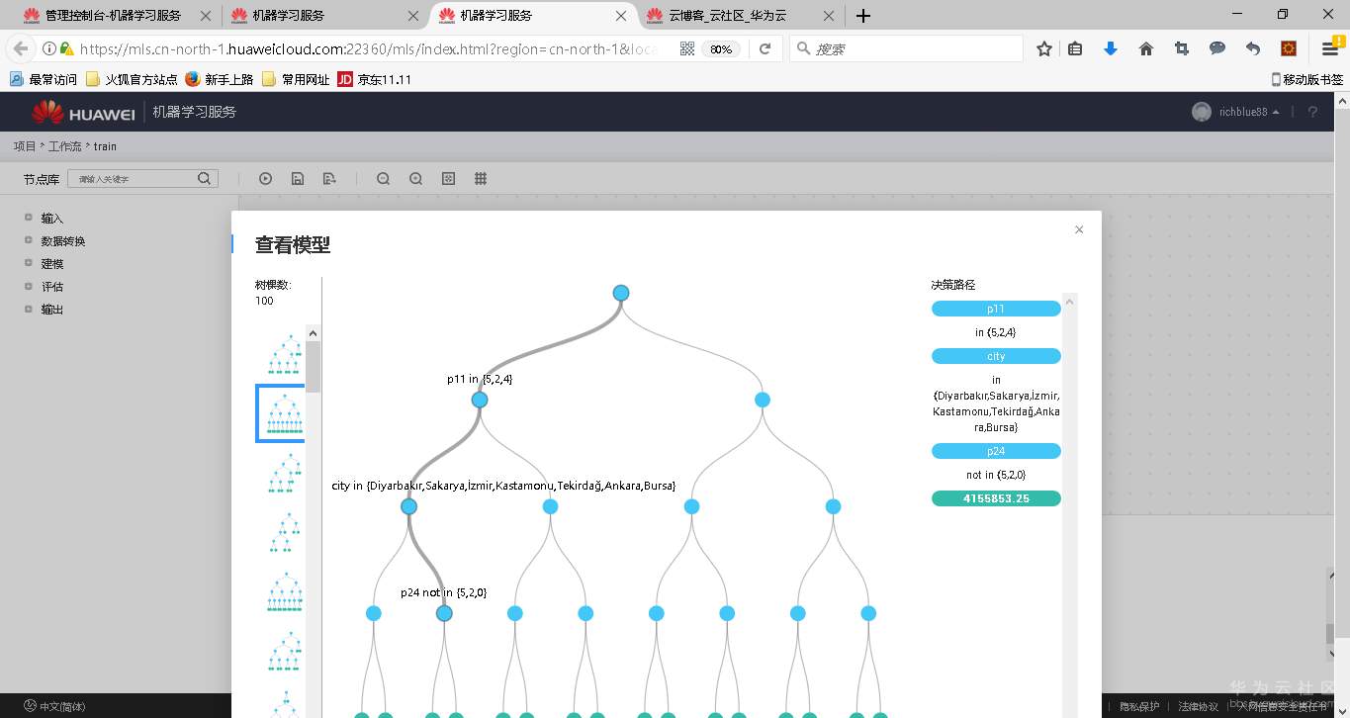Screen dimensions: 1350x718
Task: Click the root node of the decision tree
Action: 621,293
